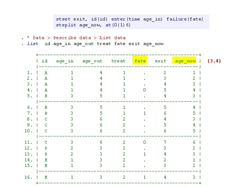This screenshot has height=187, width=249.
Task: Click the highlighted age_now column header
Action: 184,60
